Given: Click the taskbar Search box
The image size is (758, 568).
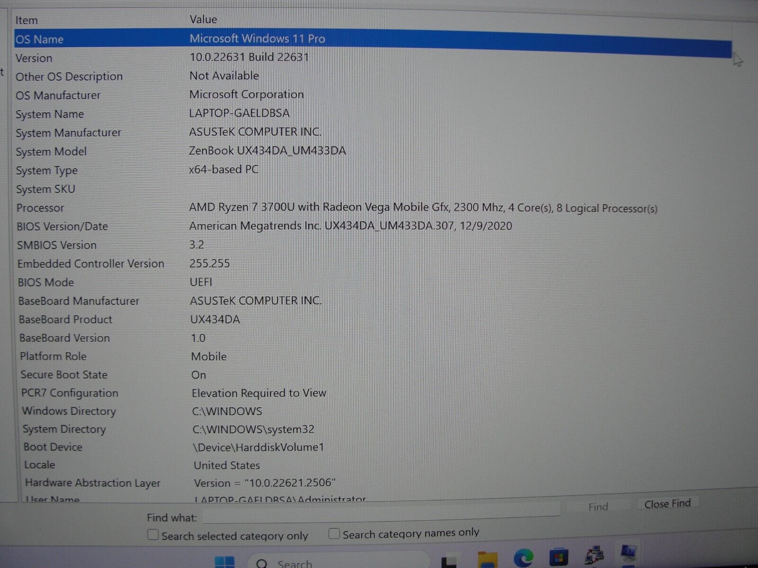Looking at the screenshot, I should pyautogui.click(x=339, y=561).
